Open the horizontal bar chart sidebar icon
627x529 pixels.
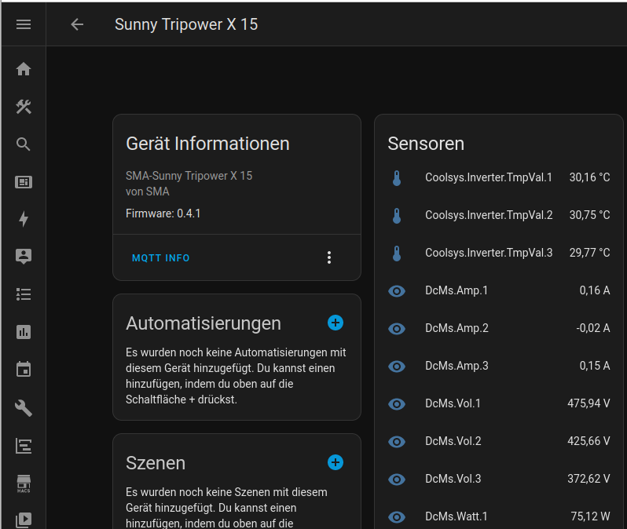pyautogui.click(x=24, y=446)
